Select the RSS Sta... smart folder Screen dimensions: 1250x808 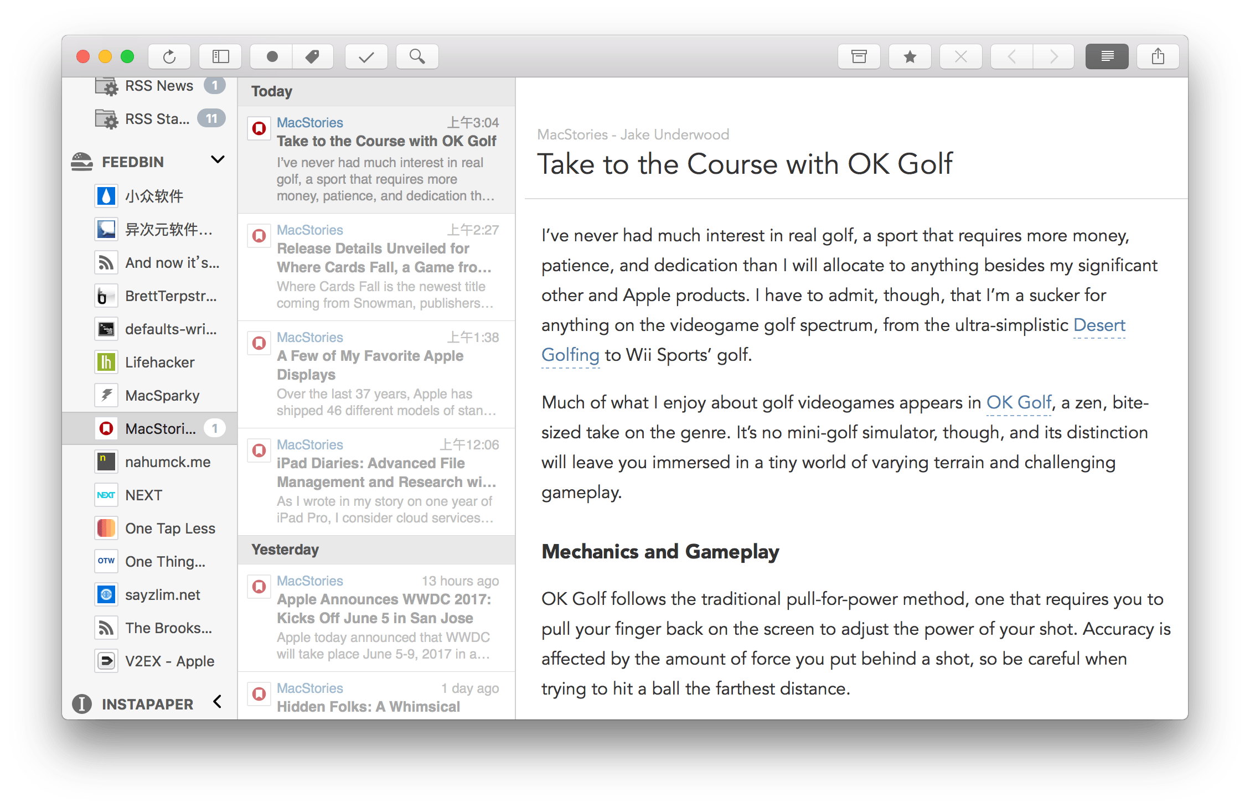pos(149,119)
